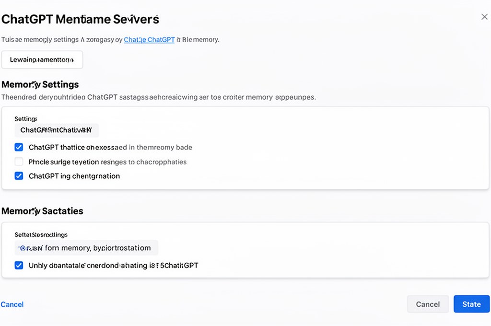Uncheck 'Unhly doantatale cnerdond' checkbox
This screenshot has width=491, height=326.
click(x=19, y=265)
